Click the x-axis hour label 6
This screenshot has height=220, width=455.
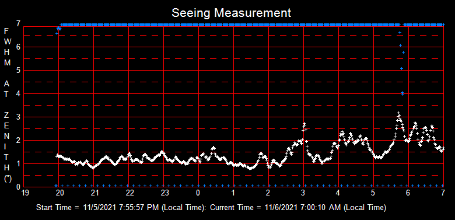[408, 193]
